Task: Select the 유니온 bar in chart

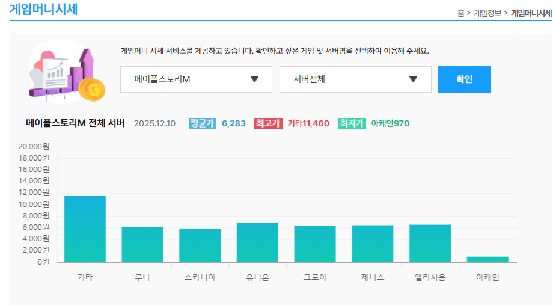Action: 257,242
